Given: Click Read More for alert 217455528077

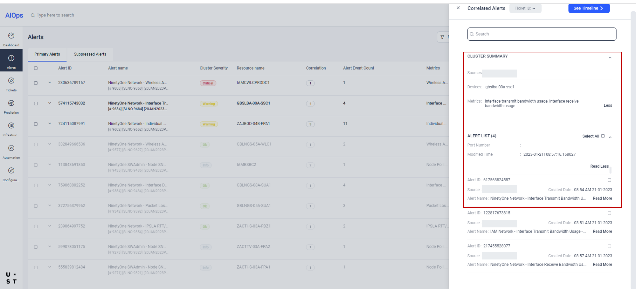Looking at the screenshot, I should click(x=602, y=265).
